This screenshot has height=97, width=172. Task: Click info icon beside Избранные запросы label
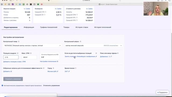pyautogui.click(x=44, y=68)
